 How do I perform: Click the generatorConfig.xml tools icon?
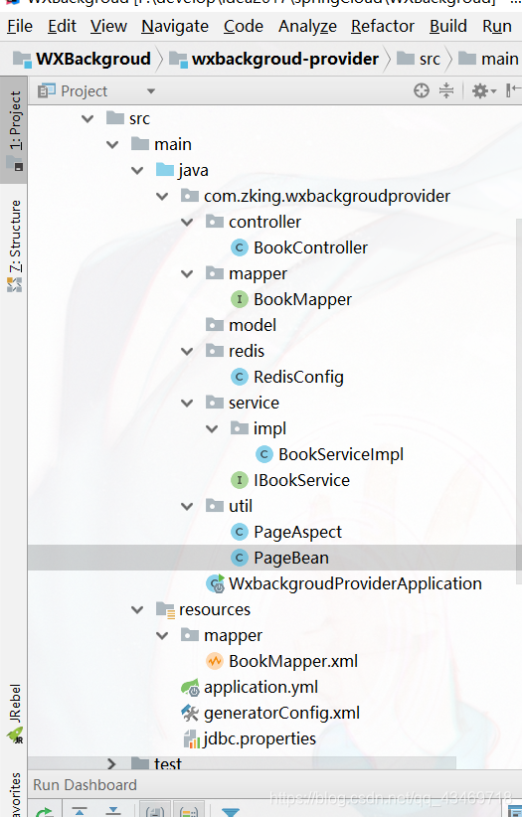[x=190, y=713]
